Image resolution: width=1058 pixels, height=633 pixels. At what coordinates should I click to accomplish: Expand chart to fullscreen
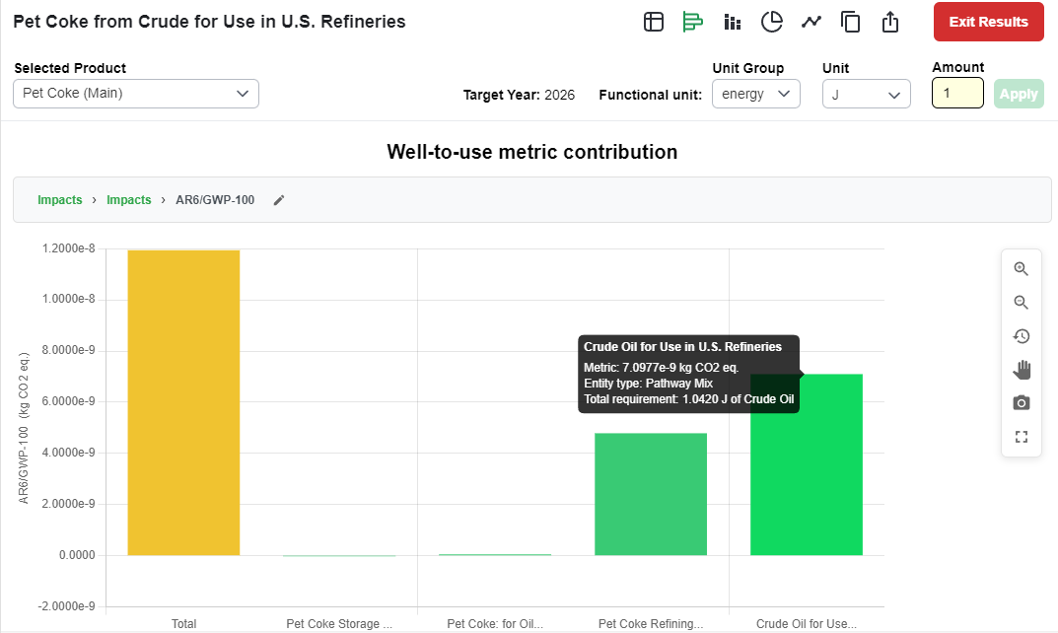1021,437
